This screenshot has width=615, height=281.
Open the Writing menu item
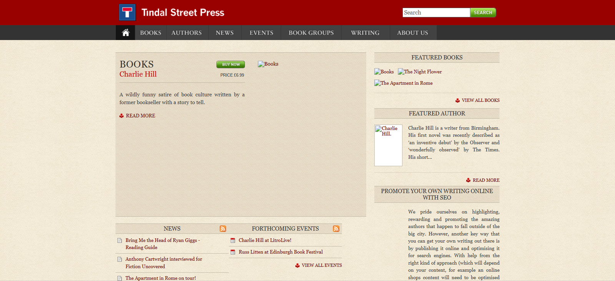click(365, 33)
